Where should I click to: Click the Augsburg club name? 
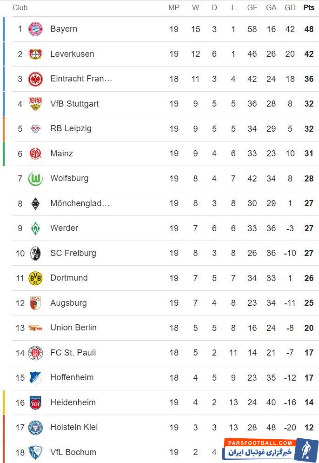[x=68, y=303]
